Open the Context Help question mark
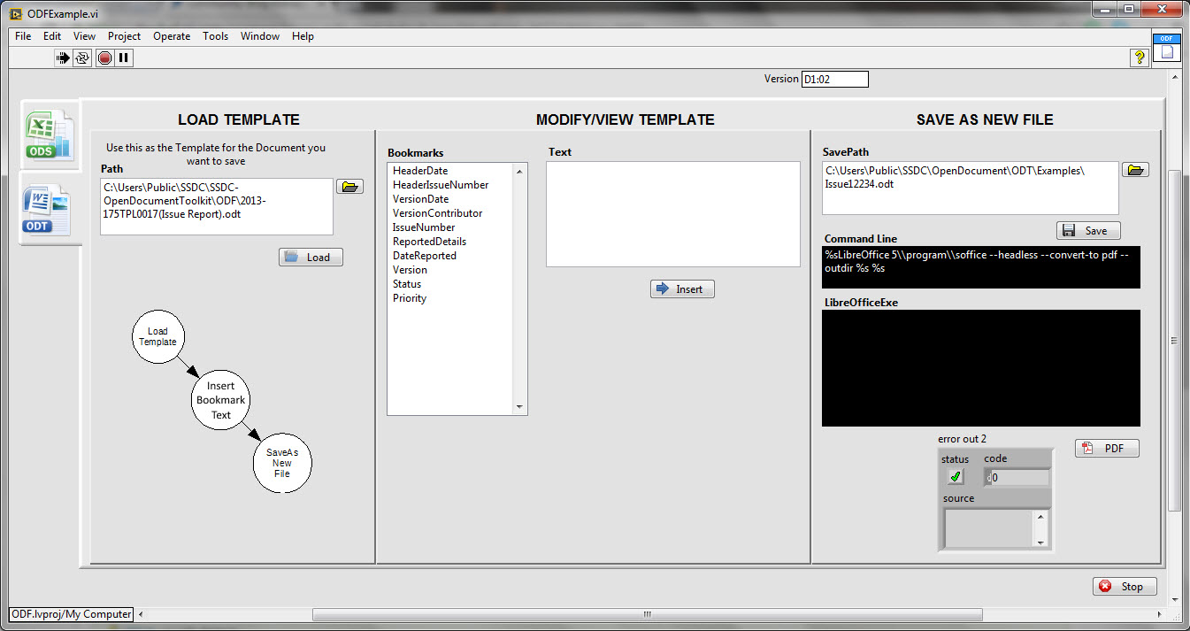Screen dimensions: 1190x631 [x=1140, y=58]
